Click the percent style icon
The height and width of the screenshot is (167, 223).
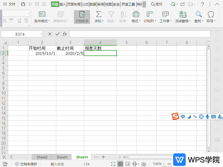4,21
